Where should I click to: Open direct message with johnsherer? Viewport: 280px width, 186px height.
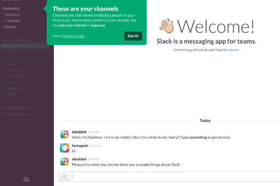pos(15,70)
